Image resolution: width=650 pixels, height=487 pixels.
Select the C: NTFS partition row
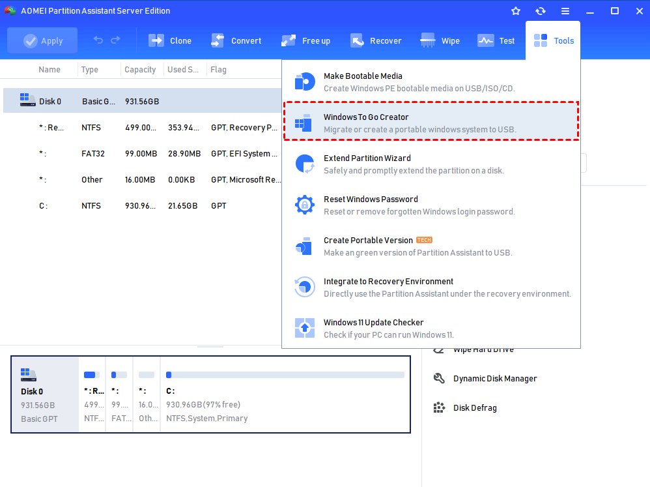(x=142, y=206)
